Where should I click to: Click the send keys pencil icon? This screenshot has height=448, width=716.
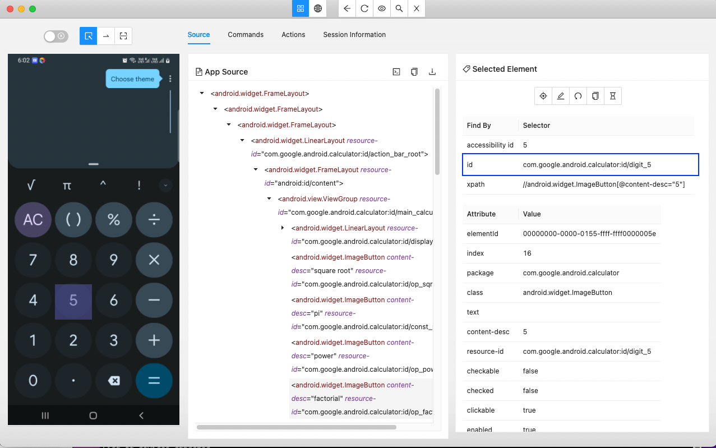[x=560, y=96]
